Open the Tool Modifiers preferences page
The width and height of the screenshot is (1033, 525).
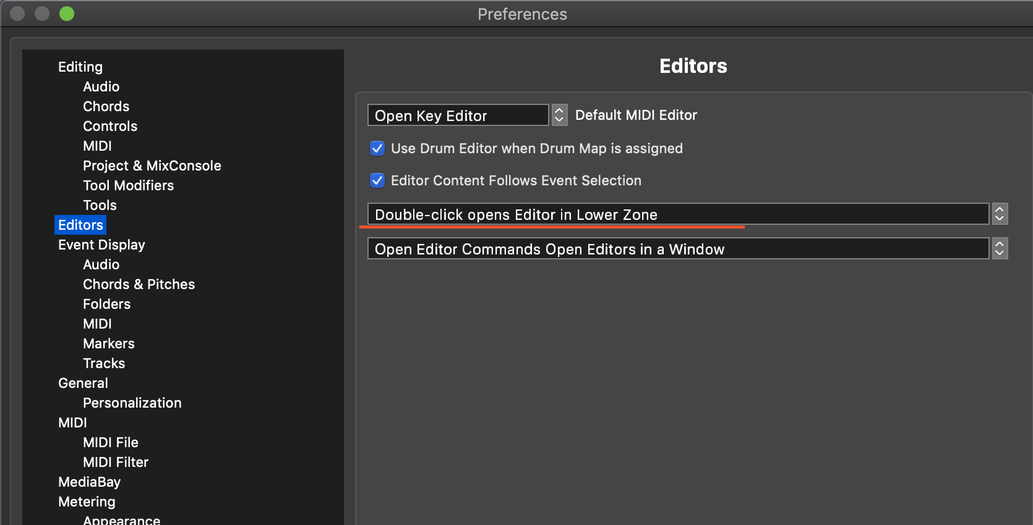click(x=129, y=185)
